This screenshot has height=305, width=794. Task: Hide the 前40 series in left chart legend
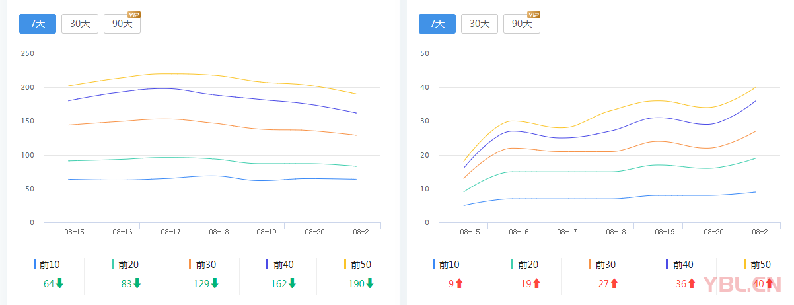point(281,265)
